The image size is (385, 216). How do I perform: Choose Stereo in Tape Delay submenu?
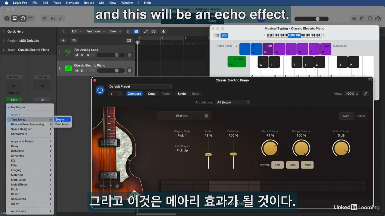coord(62,119)
